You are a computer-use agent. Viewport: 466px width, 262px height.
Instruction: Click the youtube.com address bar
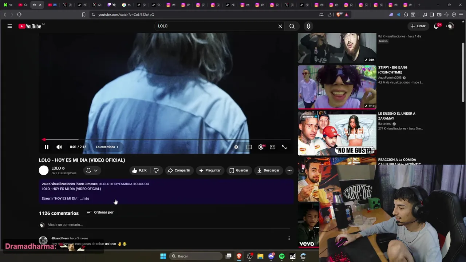click(204, 15)
